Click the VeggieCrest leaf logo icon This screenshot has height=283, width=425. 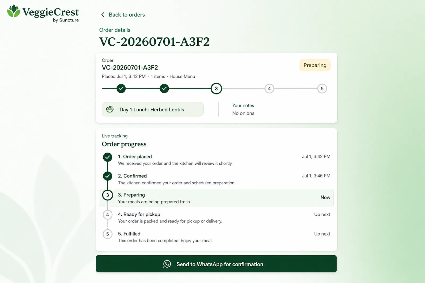click(x=14, y=11)
